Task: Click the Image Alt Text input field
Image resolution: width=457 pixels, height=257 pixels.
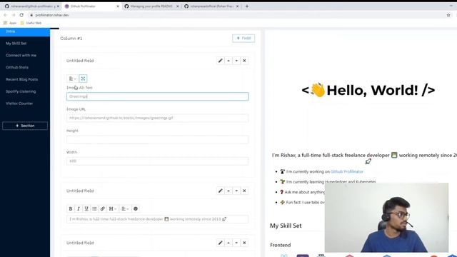Action: tap(157, 96)
